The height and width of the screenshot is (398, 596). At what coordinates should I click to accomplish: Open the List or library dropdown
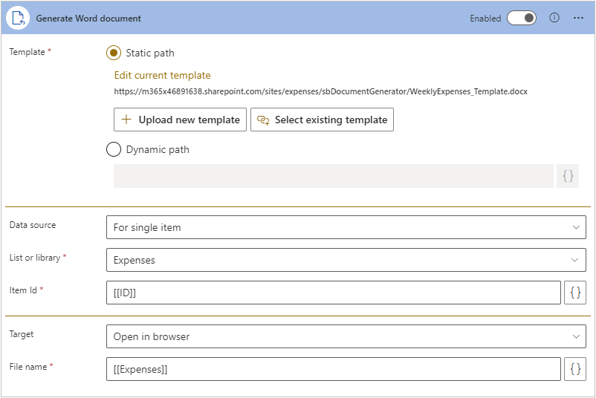tap(346, 260)
